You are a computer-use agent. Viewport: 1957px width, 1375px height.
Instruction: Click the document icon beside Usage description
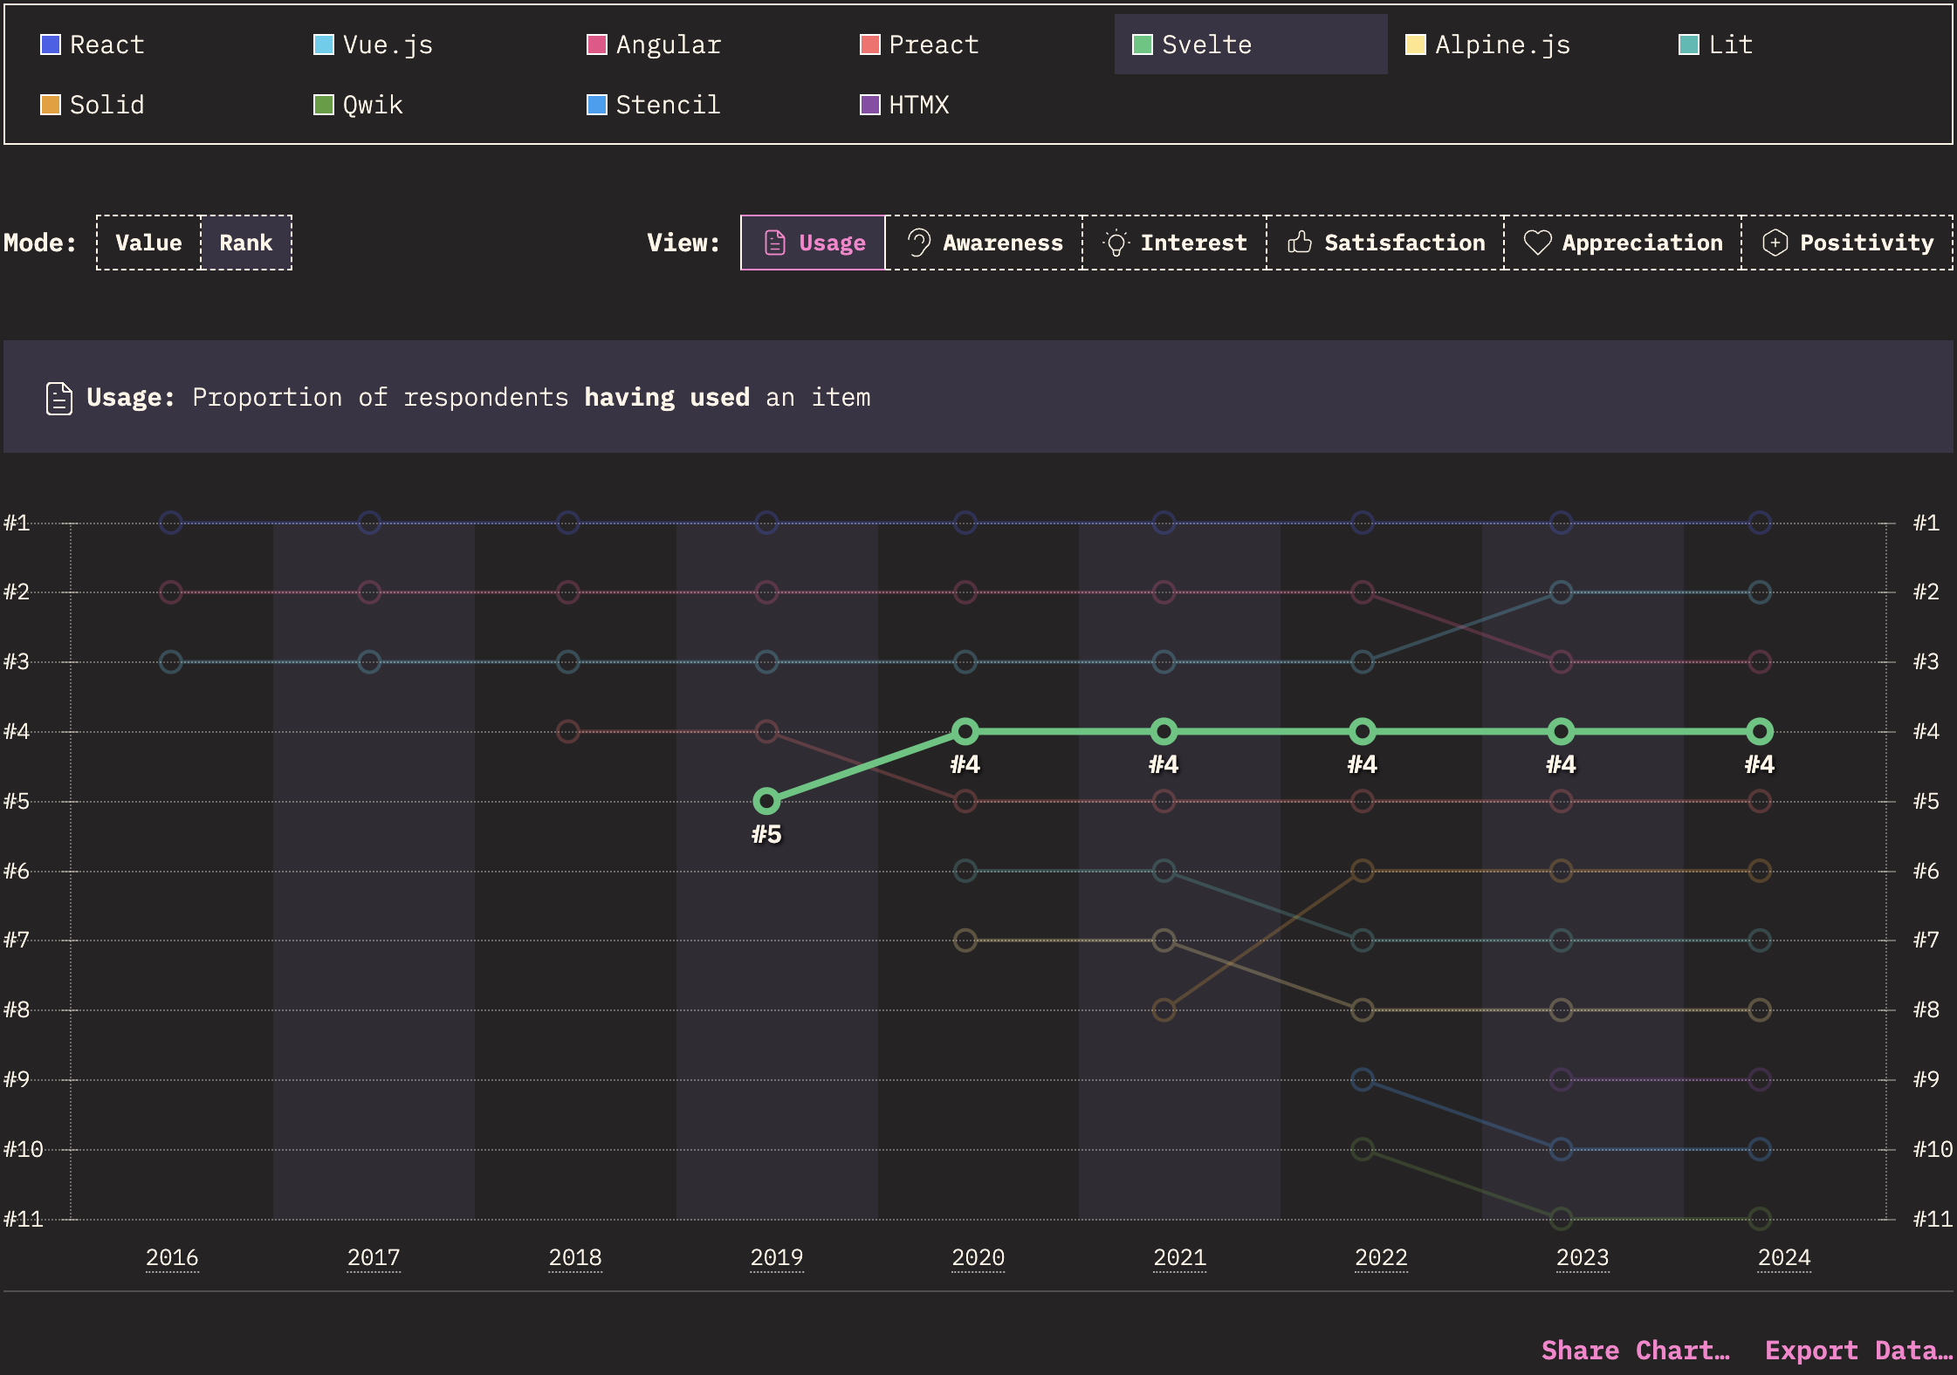pyautogui.click(x=58, y=398)
